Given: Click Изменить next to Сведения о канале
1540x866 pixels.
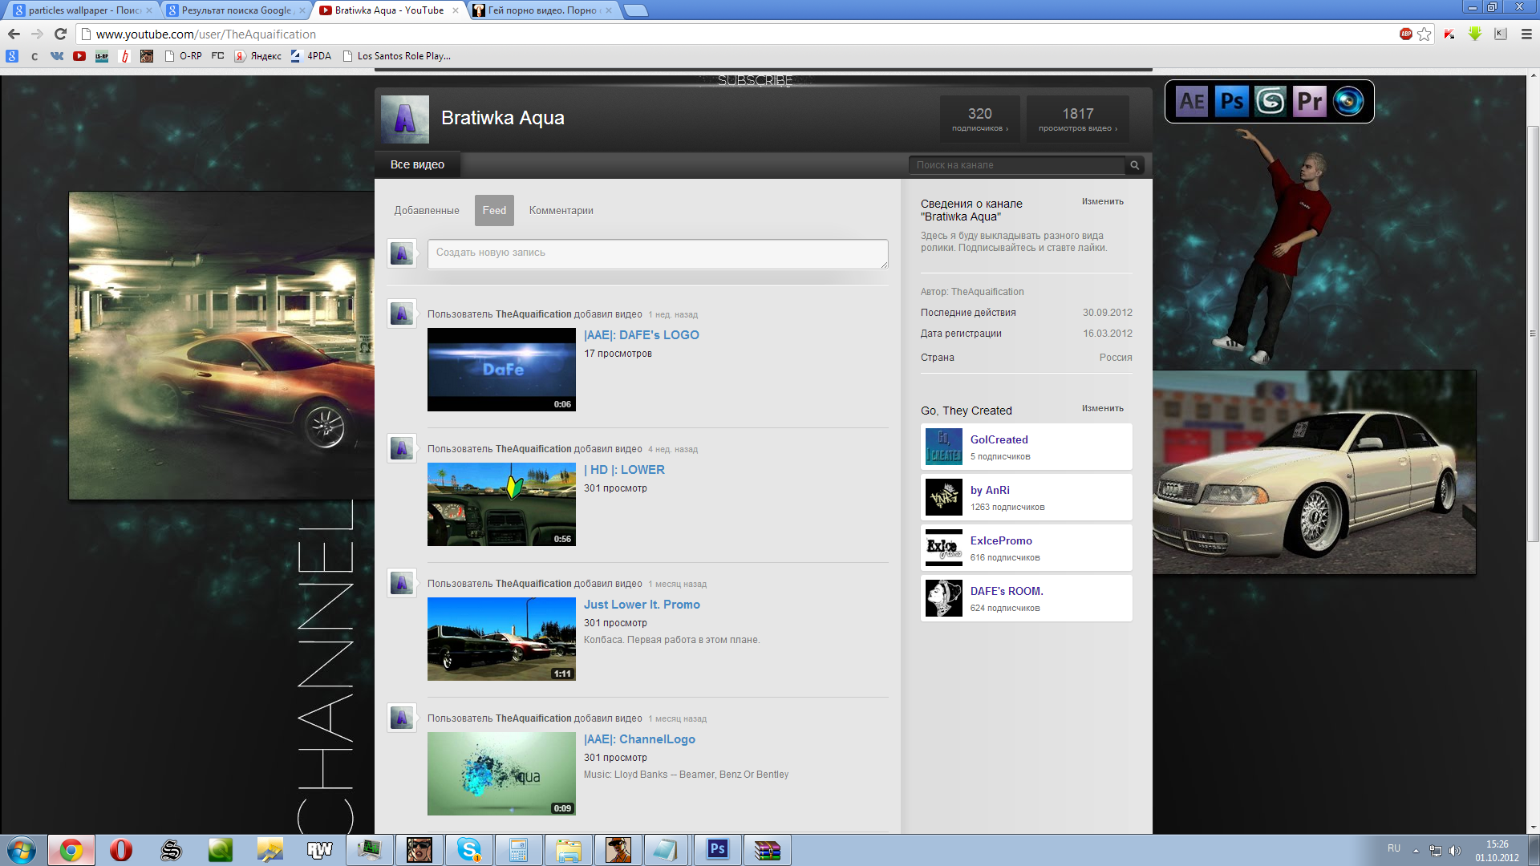Looking at the screenshot, I should pyautogui.click(x=1102, y=201).
